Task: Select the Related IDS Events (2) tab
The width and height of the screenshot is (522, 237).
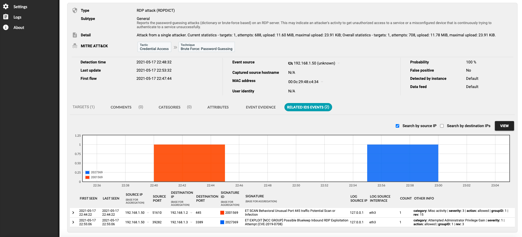Action: pyautogui.click(x=308, y=107)
